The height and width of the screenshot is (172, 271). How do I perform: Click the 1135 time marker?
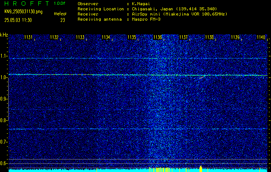point(132,37)
